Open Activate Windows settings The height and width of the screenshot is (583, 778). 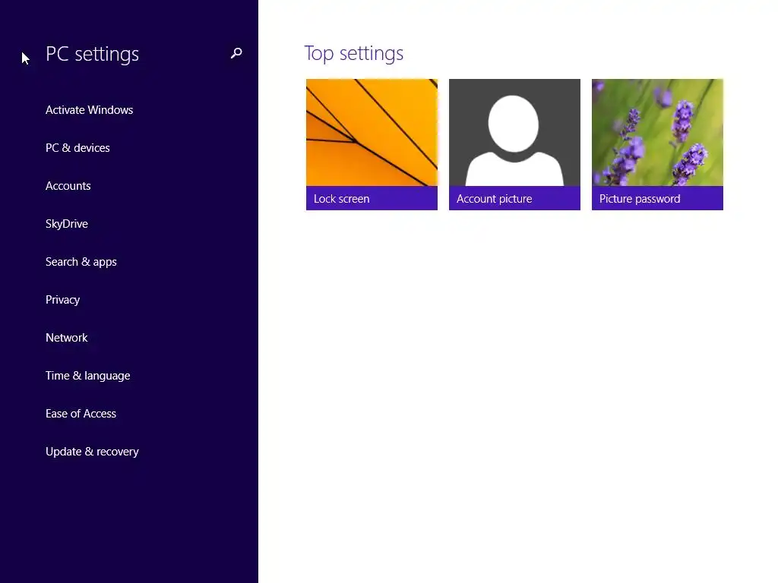tap(90, 109)
